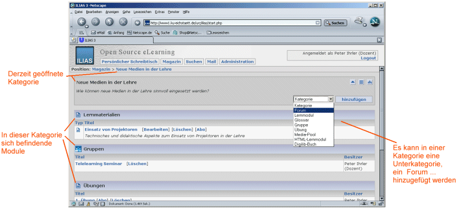
Task: Click the Netscape N logo icon
Action: pyautogui.click(x=375, y=22)
